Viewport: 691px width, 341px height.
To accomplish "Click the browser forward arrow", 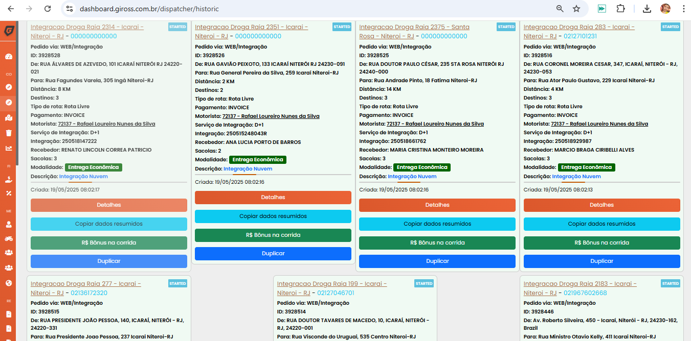I will click(29, 9).
